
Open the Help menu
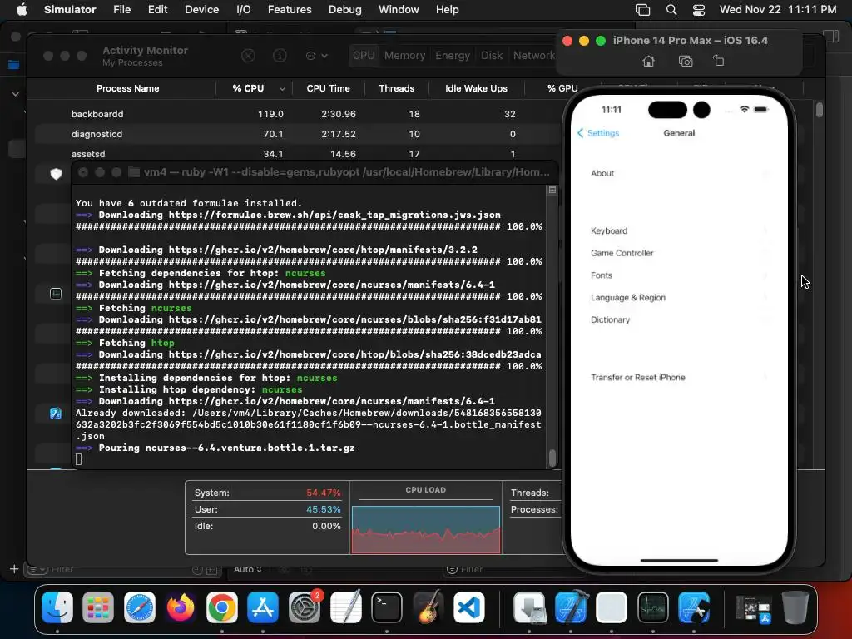tap(447, 10)
